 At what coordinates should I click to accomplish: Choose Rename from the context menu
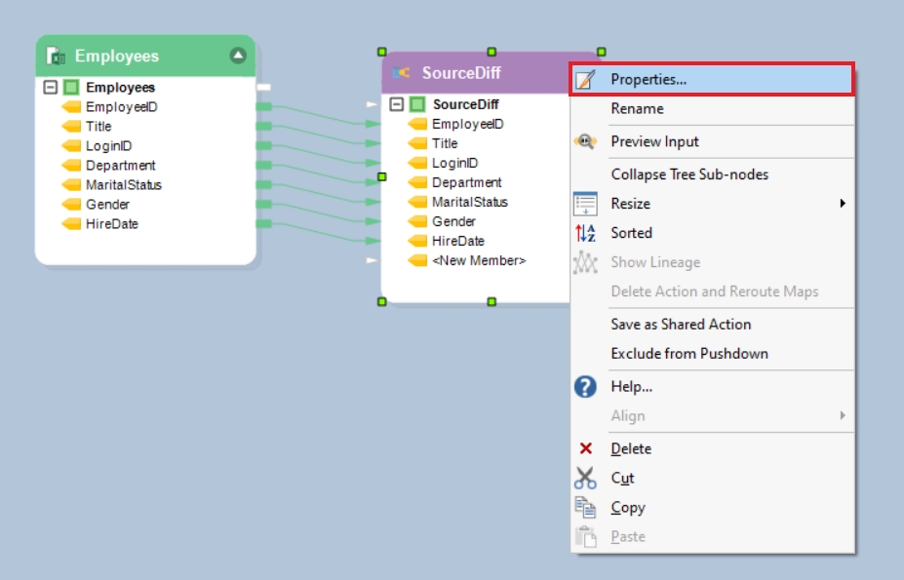click(x=637, y=109)
